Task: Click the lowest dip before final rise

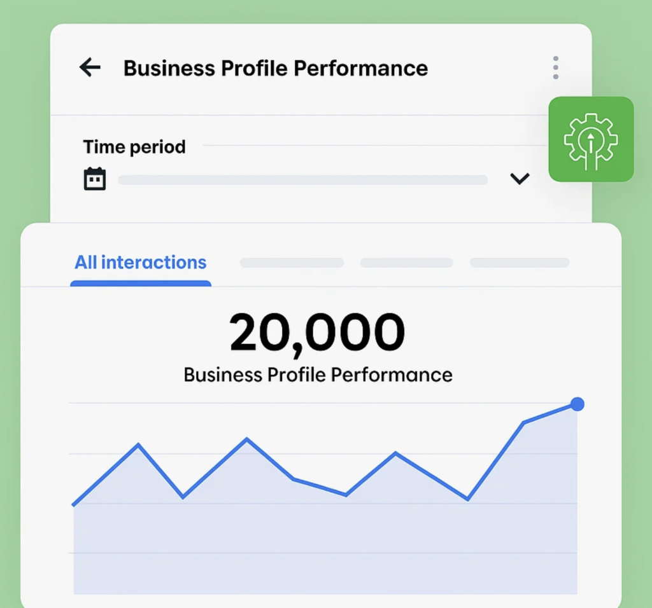Action: 468,499
